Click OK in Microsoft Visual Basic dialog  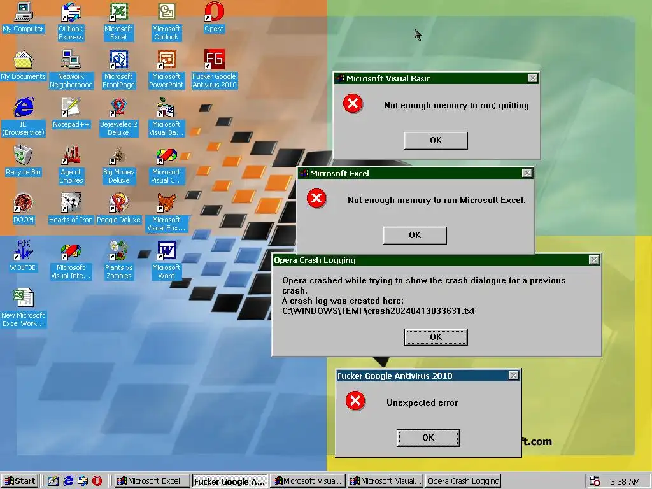click(436, 140)
